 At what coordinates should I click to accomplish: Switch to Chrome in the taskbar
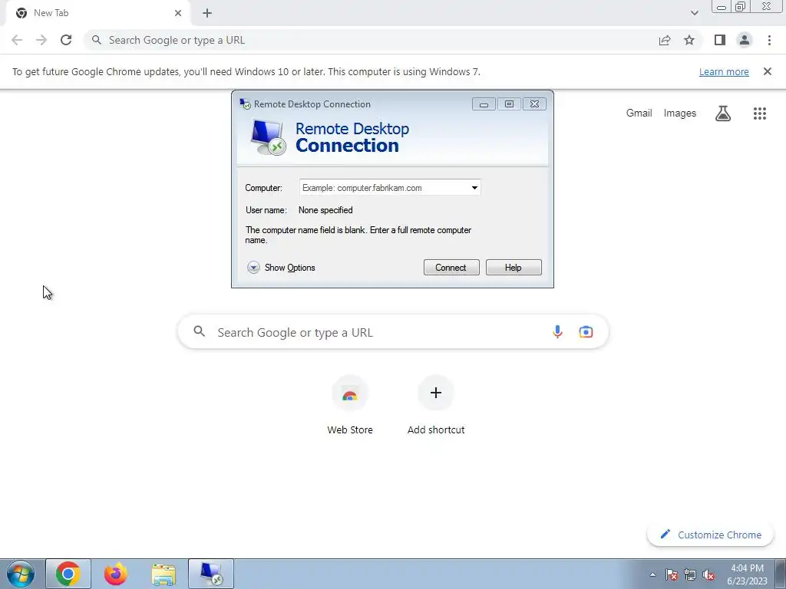(68, 574)
